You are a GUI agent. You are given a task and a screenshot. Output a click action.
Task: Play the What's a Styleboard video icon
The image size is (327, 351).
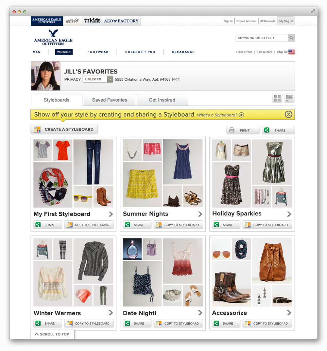point(241,115)
